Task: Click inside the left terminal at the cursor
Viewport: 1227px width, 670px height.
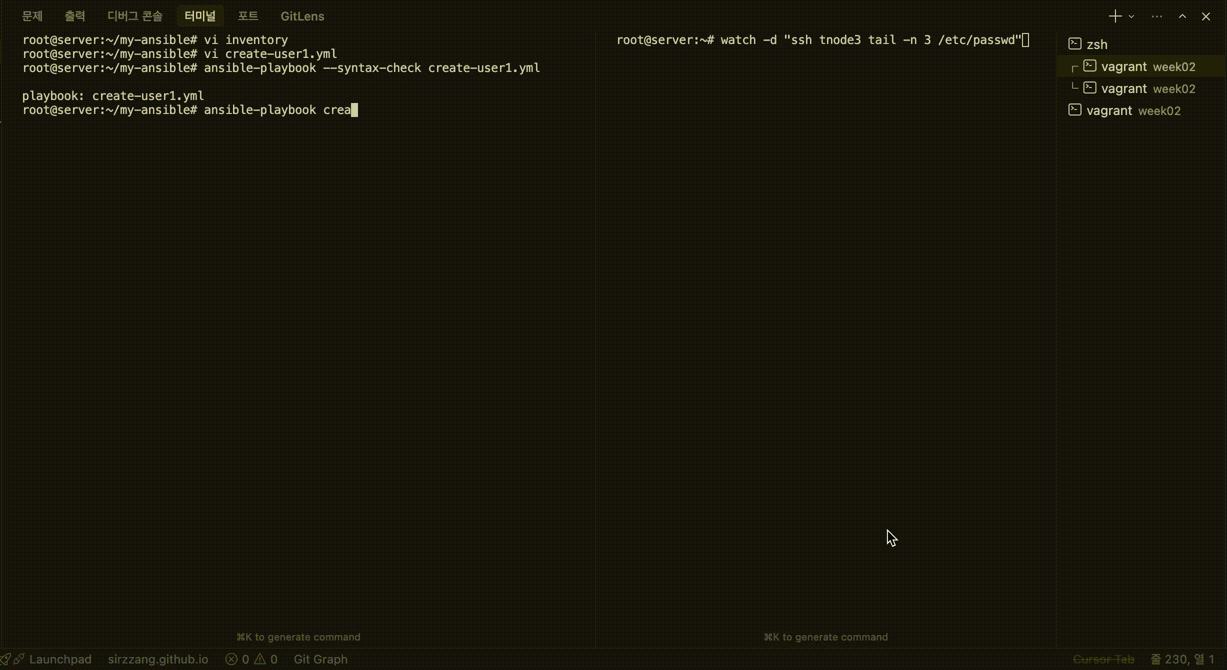Action: [353, 109]
